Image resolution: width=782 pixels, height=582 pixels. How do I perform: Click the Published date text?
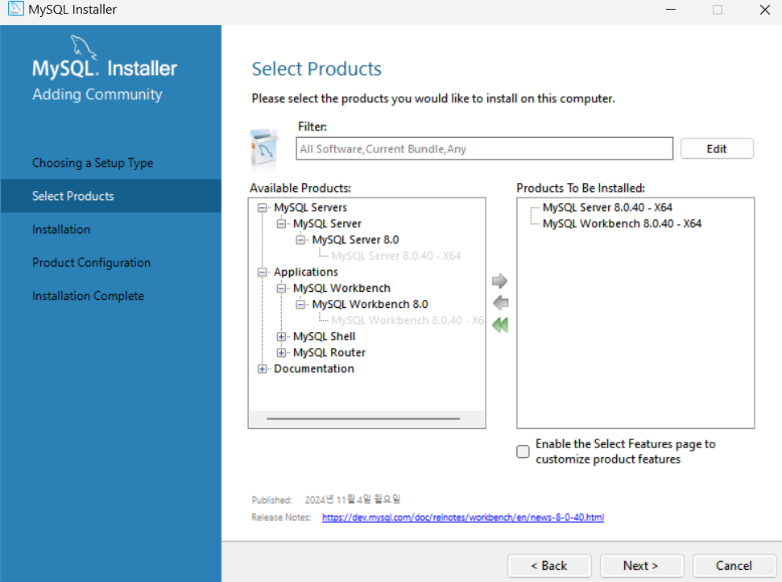353,500
